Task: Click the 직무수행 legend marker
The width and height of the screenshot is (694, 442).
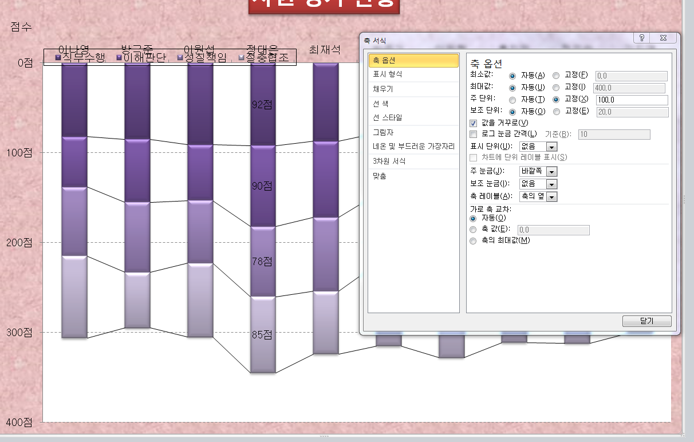Action: [x=58, y=57]
